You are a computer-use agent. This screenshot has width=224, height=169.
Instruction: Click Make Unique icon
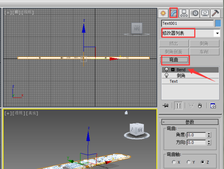pos(191,106)
